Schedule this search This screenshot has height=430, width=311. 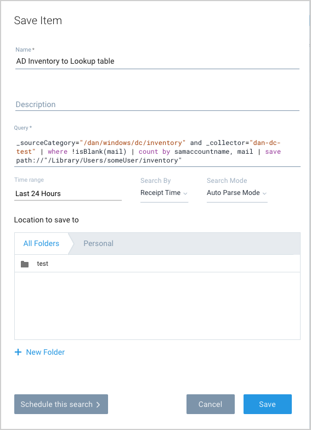[x=61, y=404]
